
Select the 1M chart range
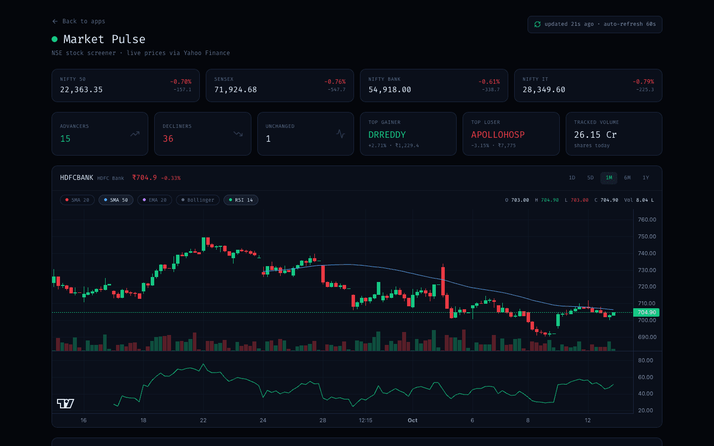(x=609, y=178)
